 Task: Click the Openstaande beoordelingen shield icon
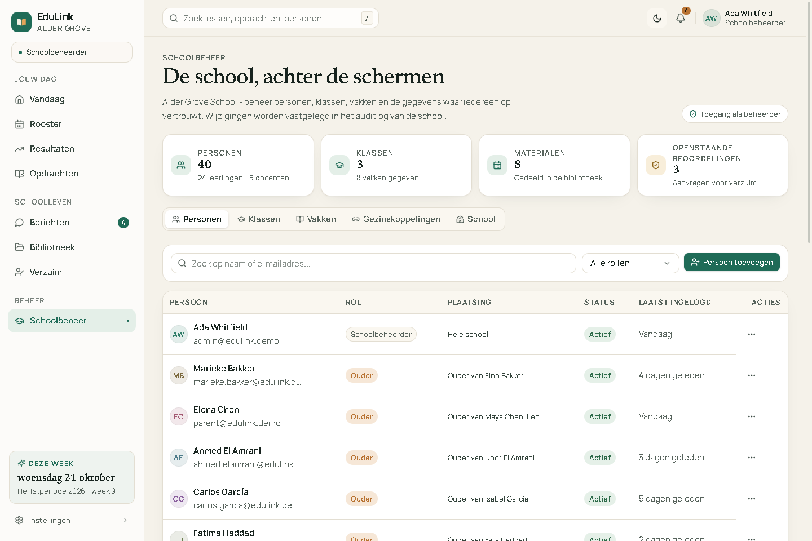(656, 165)
